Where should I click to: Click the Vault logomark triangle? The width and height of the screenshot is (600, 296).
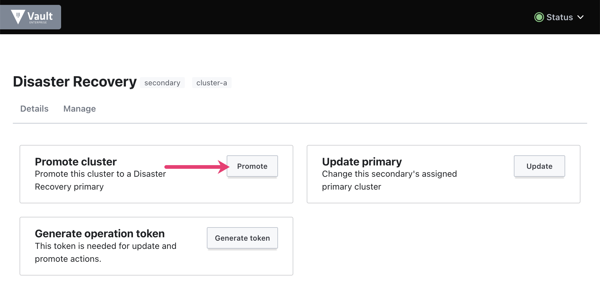pyautogui.click(x=18, y=16)
